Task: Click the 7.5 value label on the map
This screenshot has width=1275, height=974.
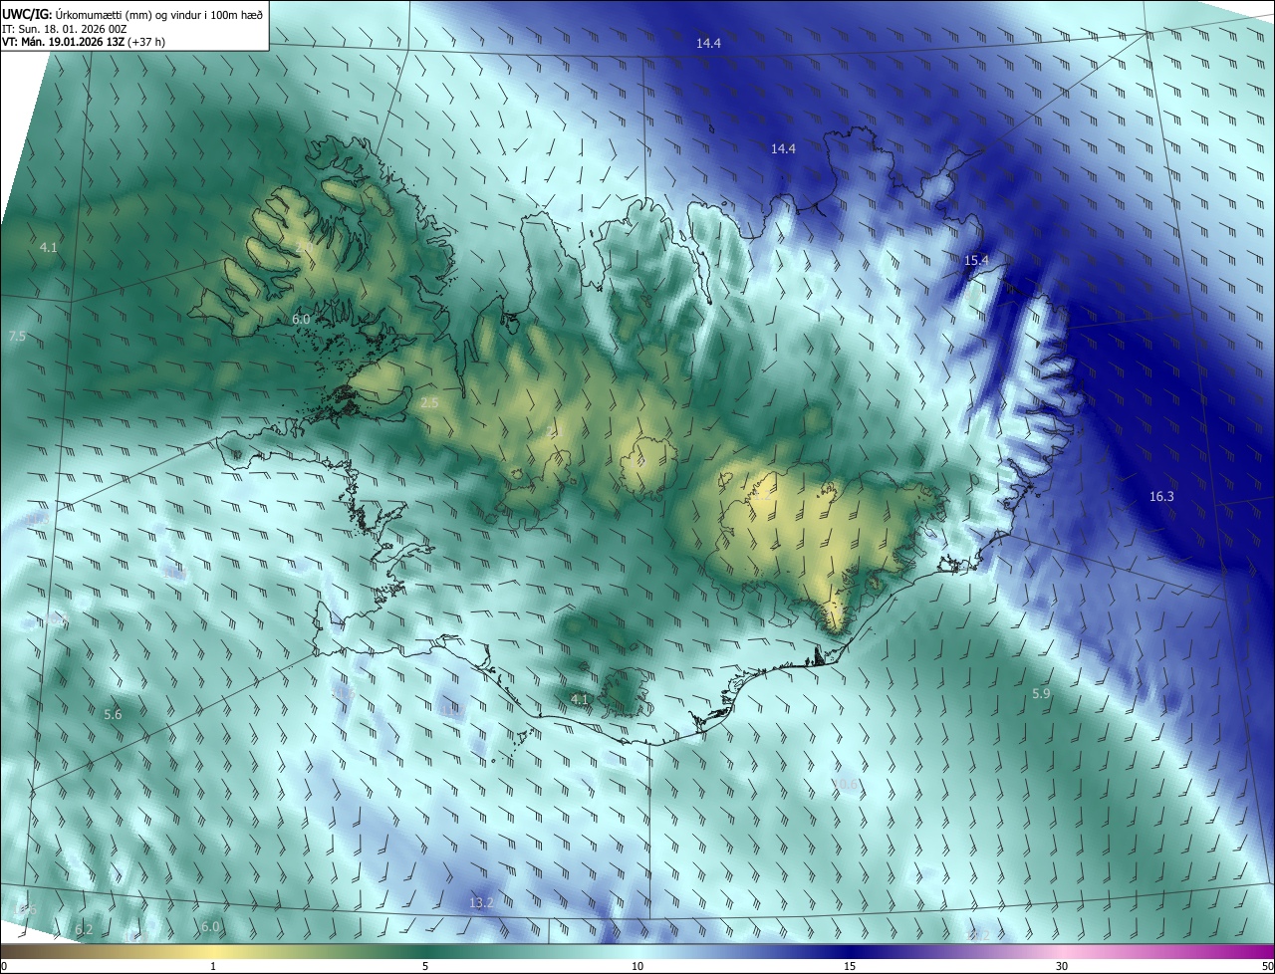Action: pyautogui.click(x=17, y=337)
